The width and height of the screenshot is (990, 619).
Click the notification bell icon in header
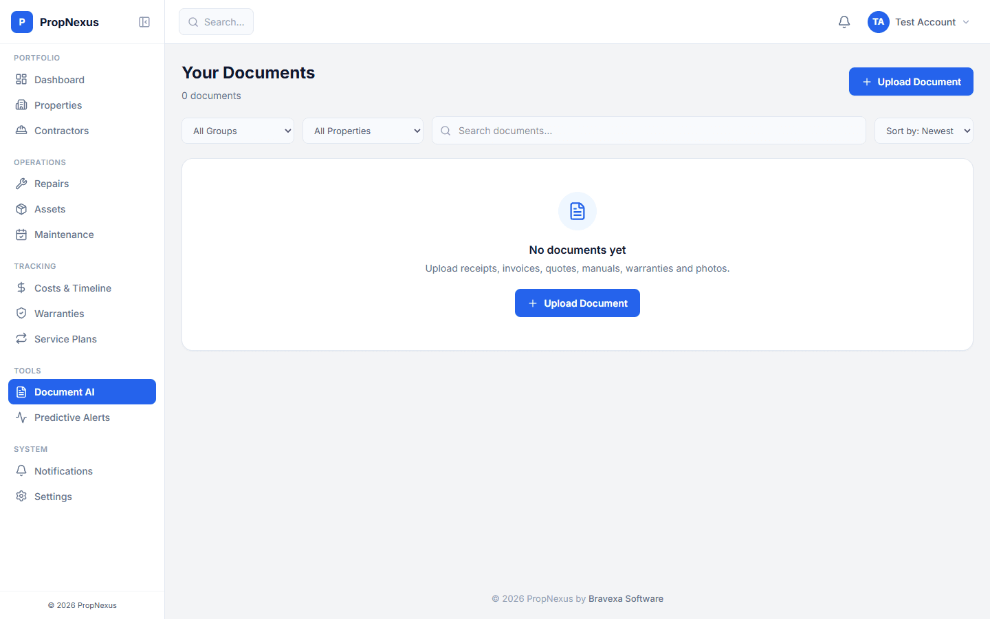pos(844,22)
